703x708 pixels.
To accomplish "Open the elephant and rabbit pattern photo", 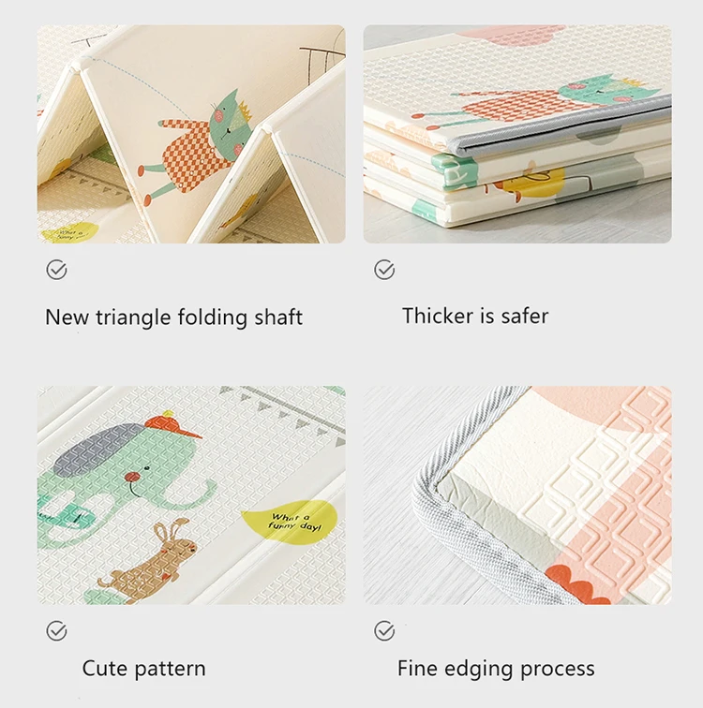I will pos(191,495).
